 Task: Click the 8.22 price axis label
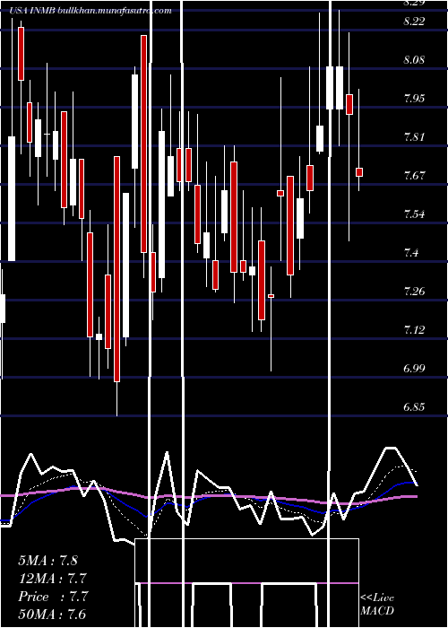414,22
